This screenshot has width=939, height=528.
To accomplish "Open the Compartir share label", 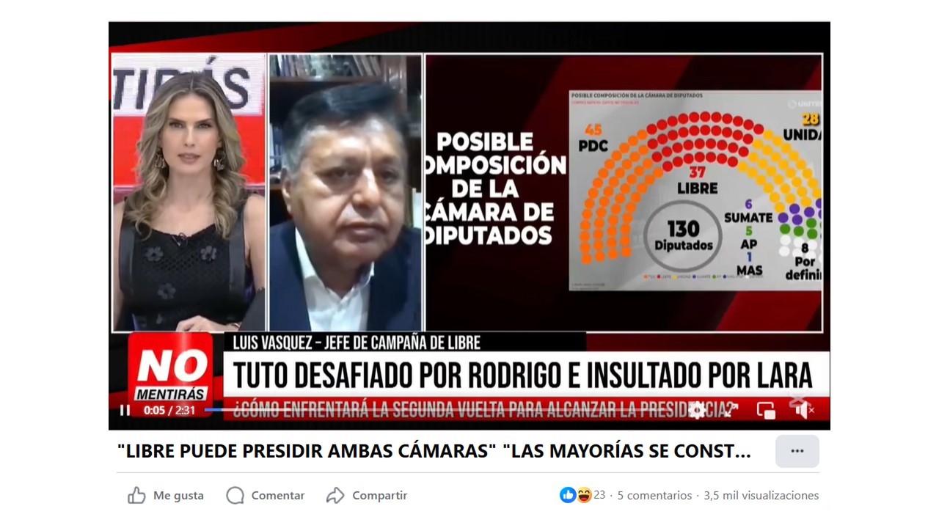I will coord(379,496).
